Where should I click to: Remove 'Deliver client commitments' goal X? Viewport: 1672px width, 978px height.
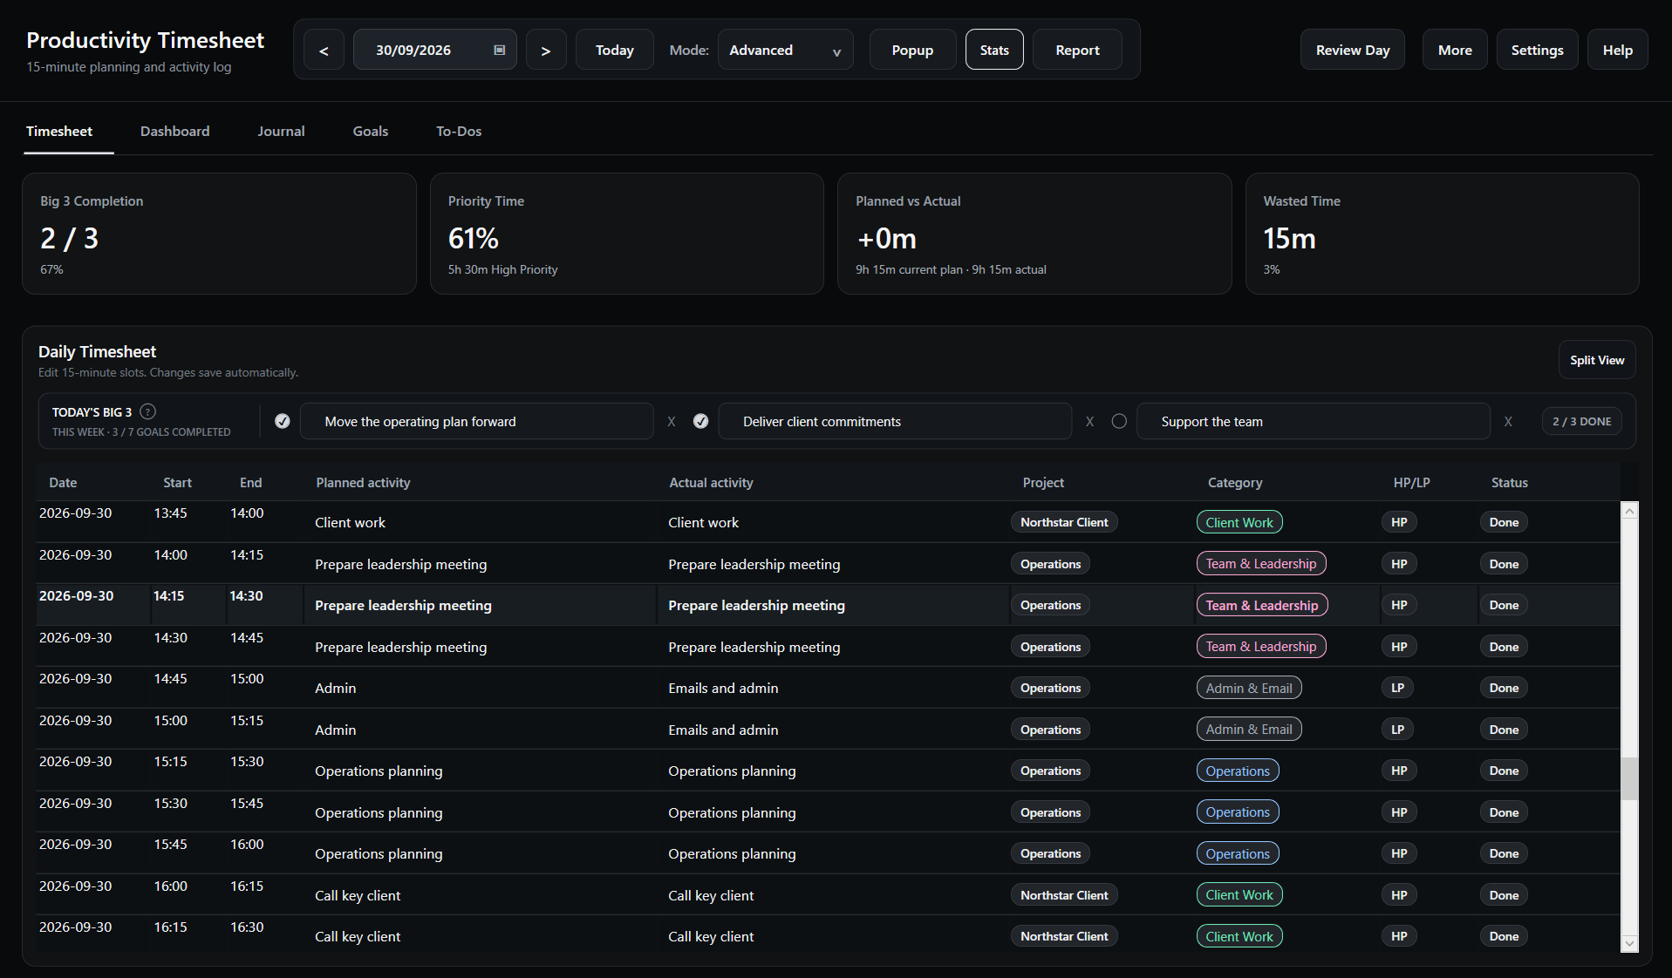pyautogui.click(x=1089, y=422)
